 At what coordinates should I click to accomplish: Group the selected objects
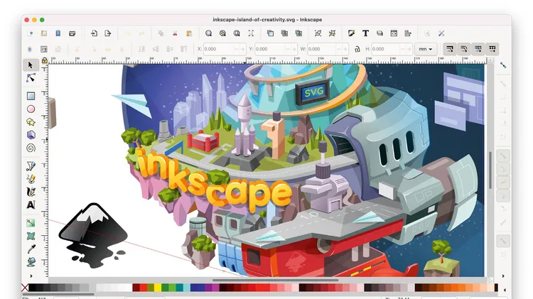pyautogui.click(x=318, y=33)
